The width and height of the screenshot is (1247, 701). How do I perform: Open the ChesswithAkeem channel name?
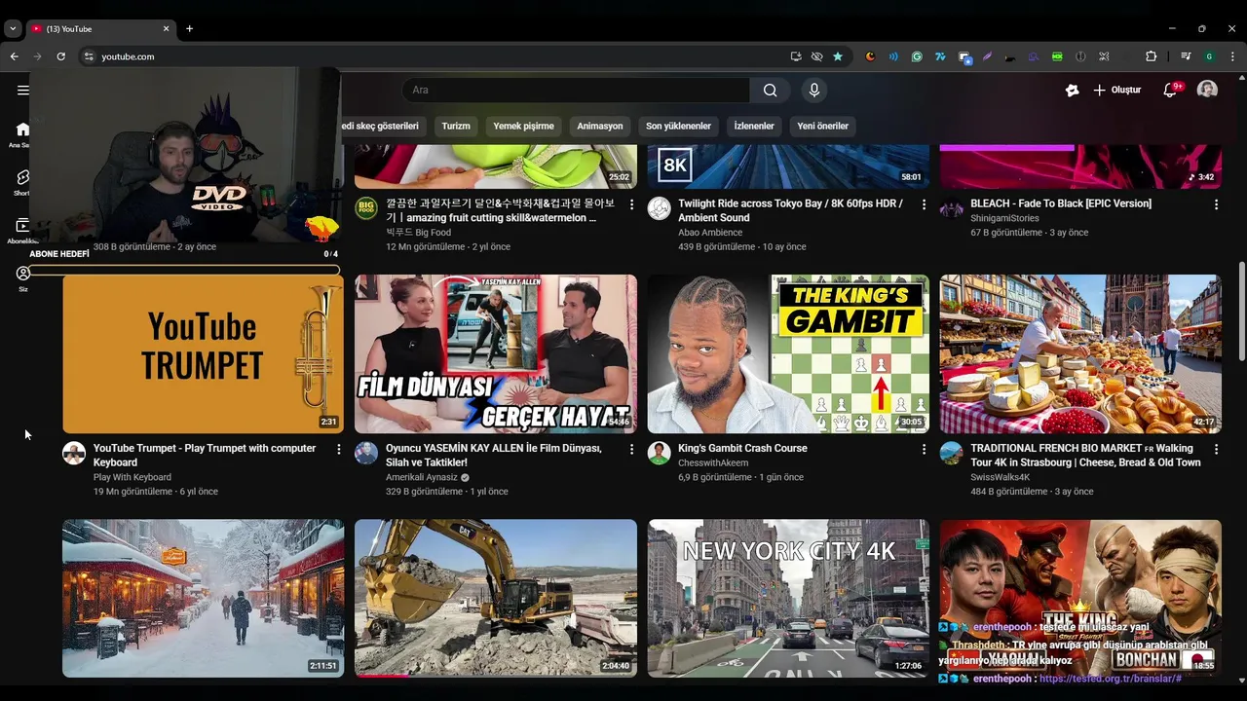(x=713, y=463)
